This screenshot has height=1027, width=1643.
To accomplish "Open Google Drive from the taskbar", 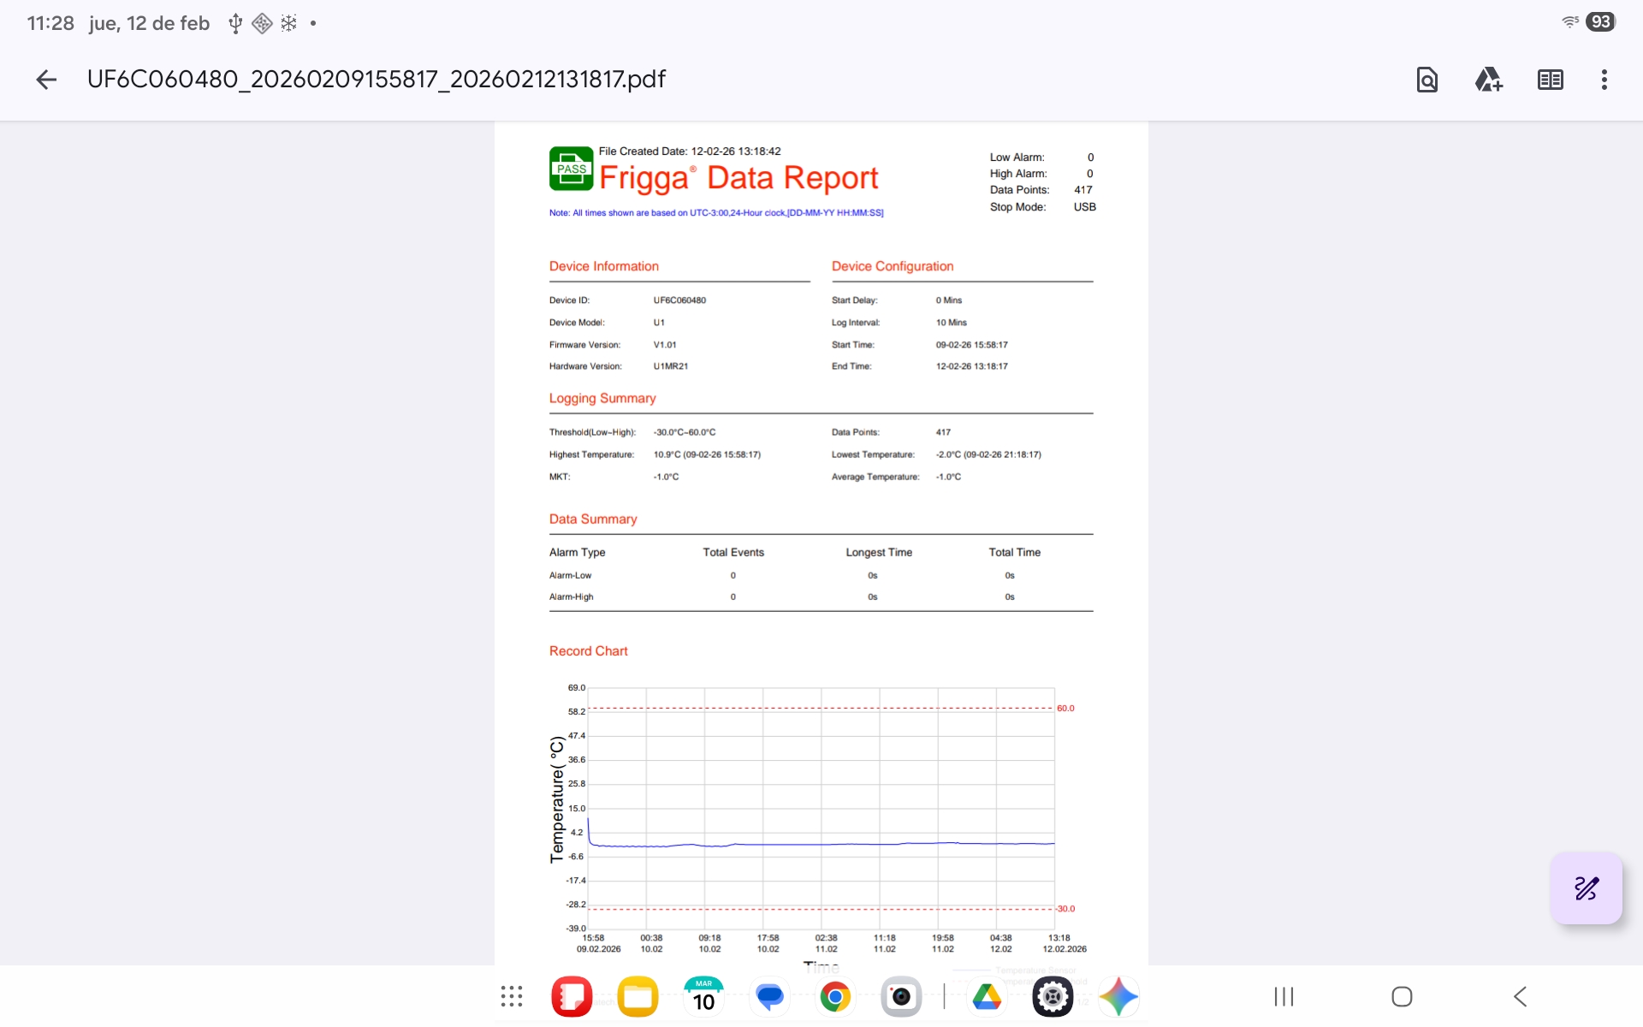I will point(987,996).
